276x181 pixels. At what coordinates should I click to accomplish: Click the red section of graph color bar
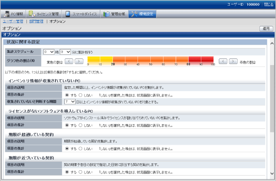[x=201, y=59]
